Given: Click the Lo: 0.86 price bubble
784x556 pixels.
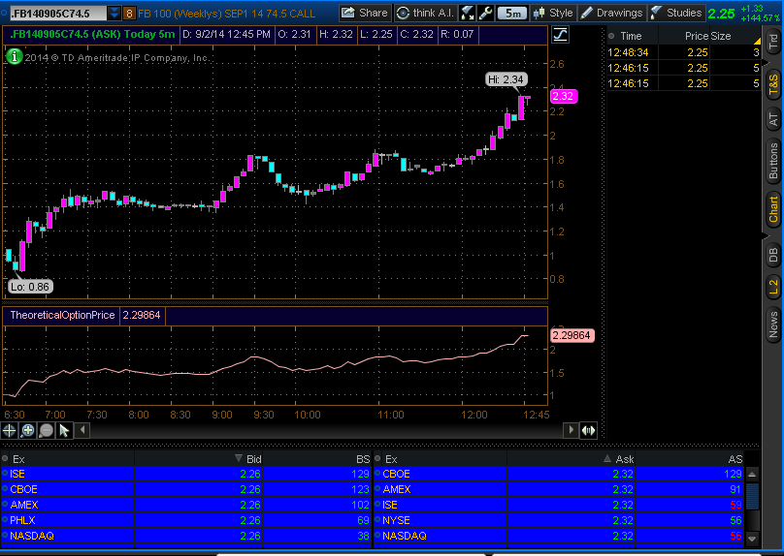Looking at the screenshot, I should coord(30,287).
